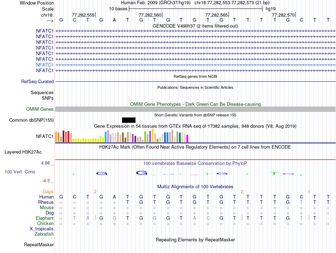This screenshot has width=336, height=253.
Task: Click the H3K27Ac Mark track title
Action: 195,147
